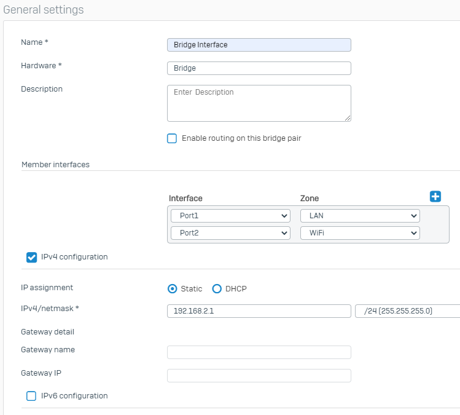The width and height of the screenshot is (460, 415).
Task: Select the Static IP assignment option
Action: pyautogui.click(x=173, y=289)
